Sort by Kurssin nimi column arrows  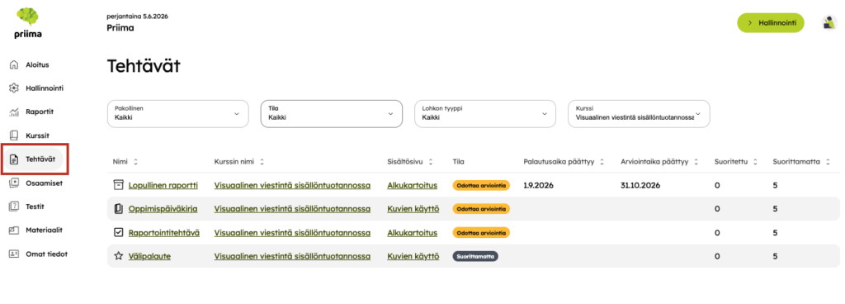tap(262, 162)
